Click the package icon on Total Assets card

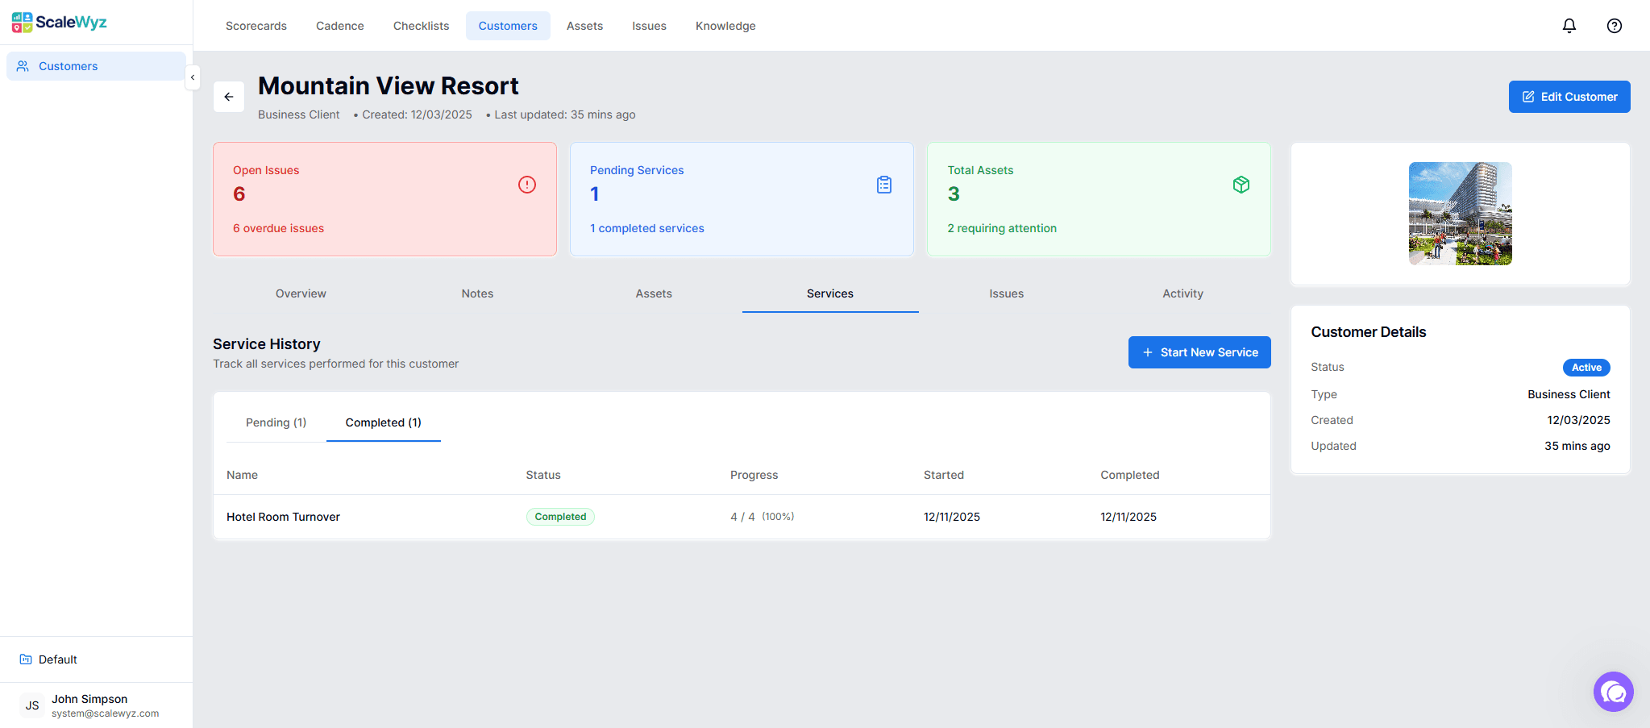click(1241, 185)
